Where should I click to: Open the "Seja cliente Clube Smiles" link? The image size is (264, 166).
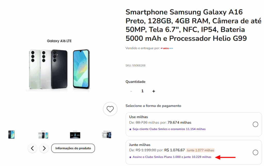pos(169,129)
